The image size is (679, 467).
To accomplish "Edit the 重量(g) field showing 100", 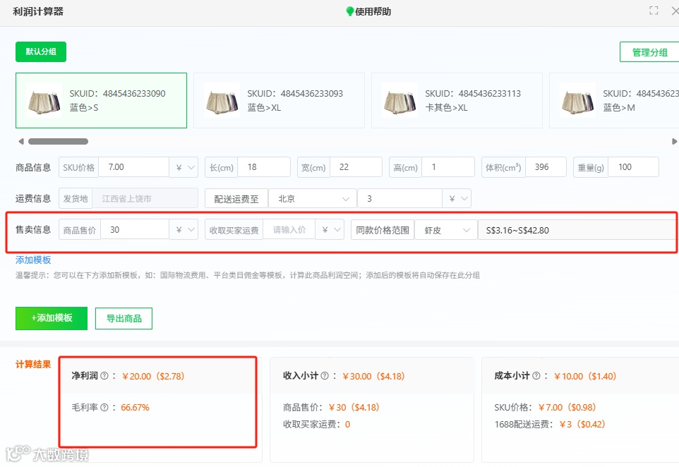I will (633, 167).
